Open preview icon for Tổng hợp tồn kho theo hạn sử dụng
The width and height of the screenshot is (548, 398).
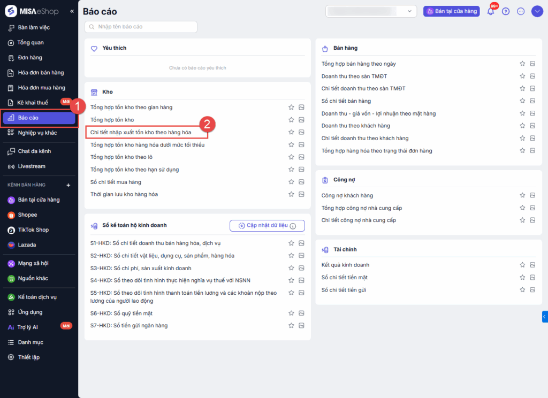[301, 170]
